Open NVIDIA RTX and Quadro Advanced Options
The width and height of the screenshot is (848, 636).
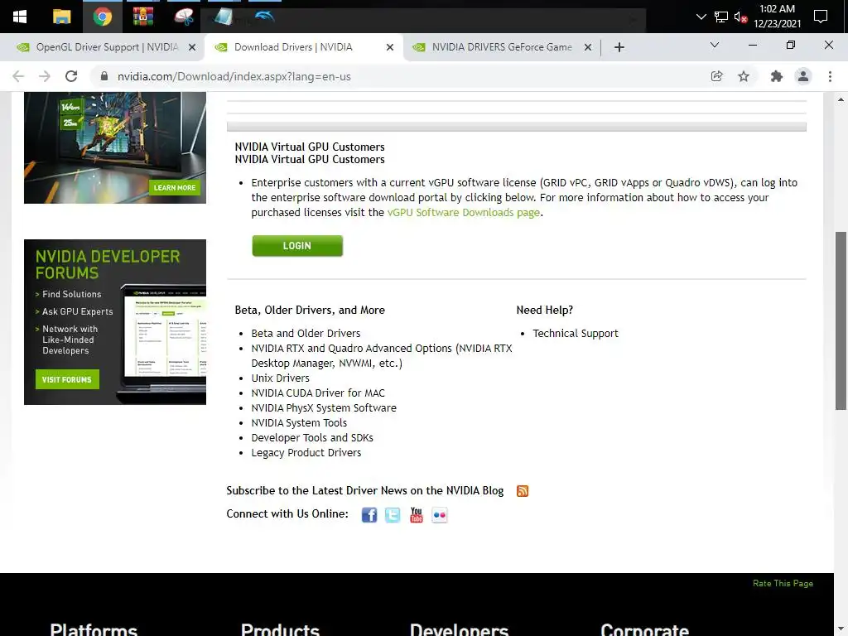pyautogui.click(x=381, y=355)
